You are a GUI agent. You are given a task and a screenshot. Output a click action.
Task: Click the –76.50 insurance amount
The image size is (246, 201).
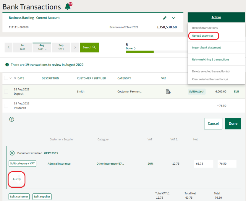[x=221, y=106]
